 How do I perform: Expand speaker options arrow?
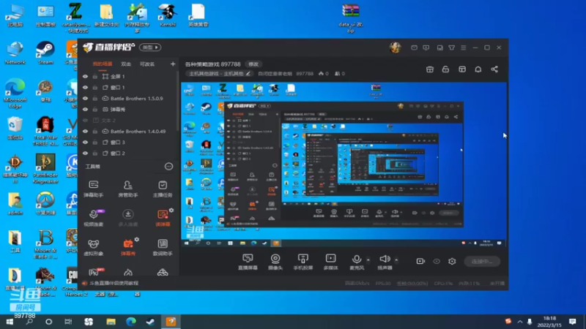(396, 260)
